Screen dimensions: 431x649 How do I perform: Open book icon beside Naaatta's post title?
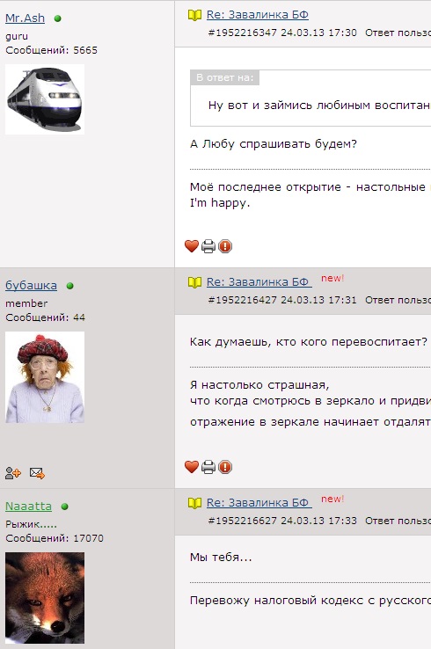pos(194,503)
